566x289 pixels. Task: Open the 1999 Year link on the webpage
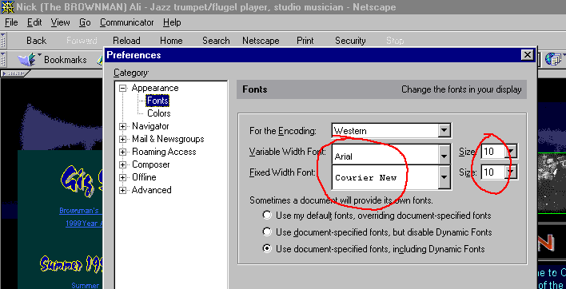pos(85,224)
